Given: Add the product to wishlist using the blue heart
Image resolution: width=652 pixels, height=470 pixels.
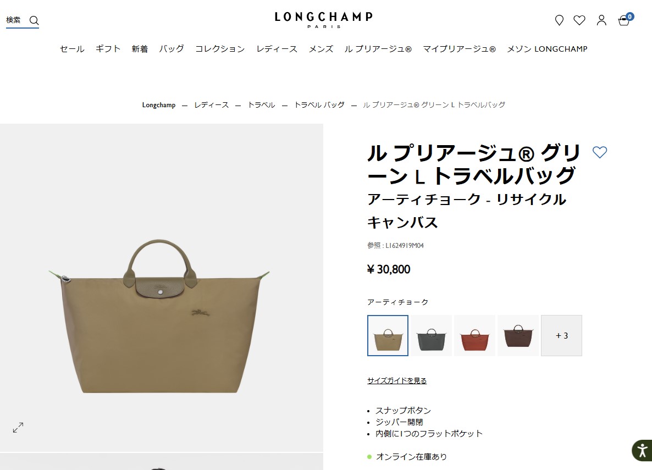Looking at the screenshot, I should pyautogui.click(x=600, y=152).
